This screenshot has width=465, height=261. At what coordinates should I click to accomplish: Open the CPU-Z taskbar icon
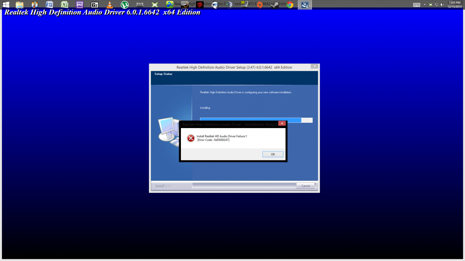pos(79,5)
